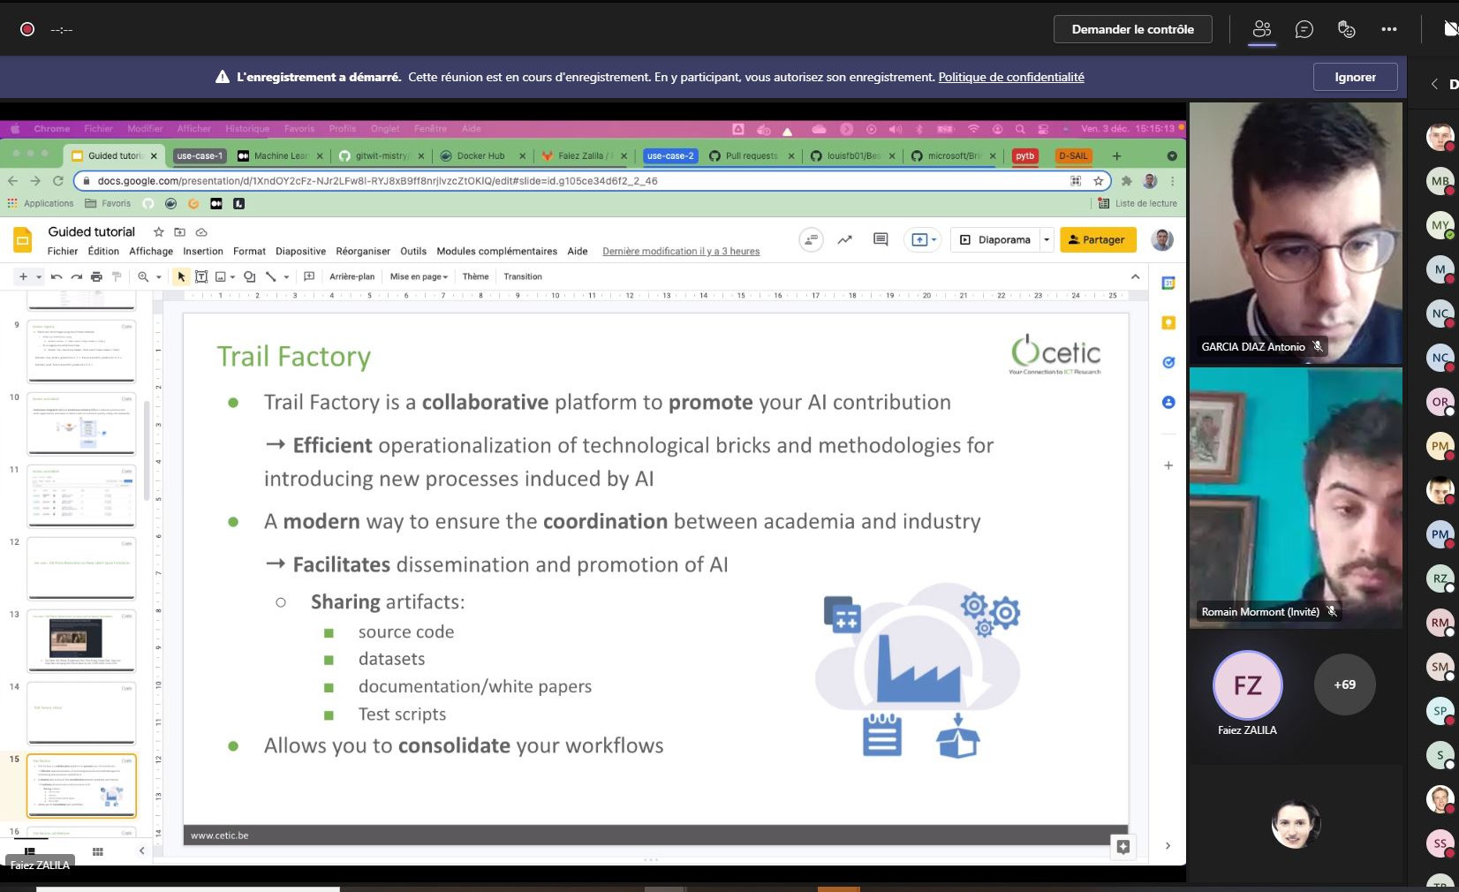Select the text box tool
The height and width of the screenshot is (892, 1459).
point(201,276)
